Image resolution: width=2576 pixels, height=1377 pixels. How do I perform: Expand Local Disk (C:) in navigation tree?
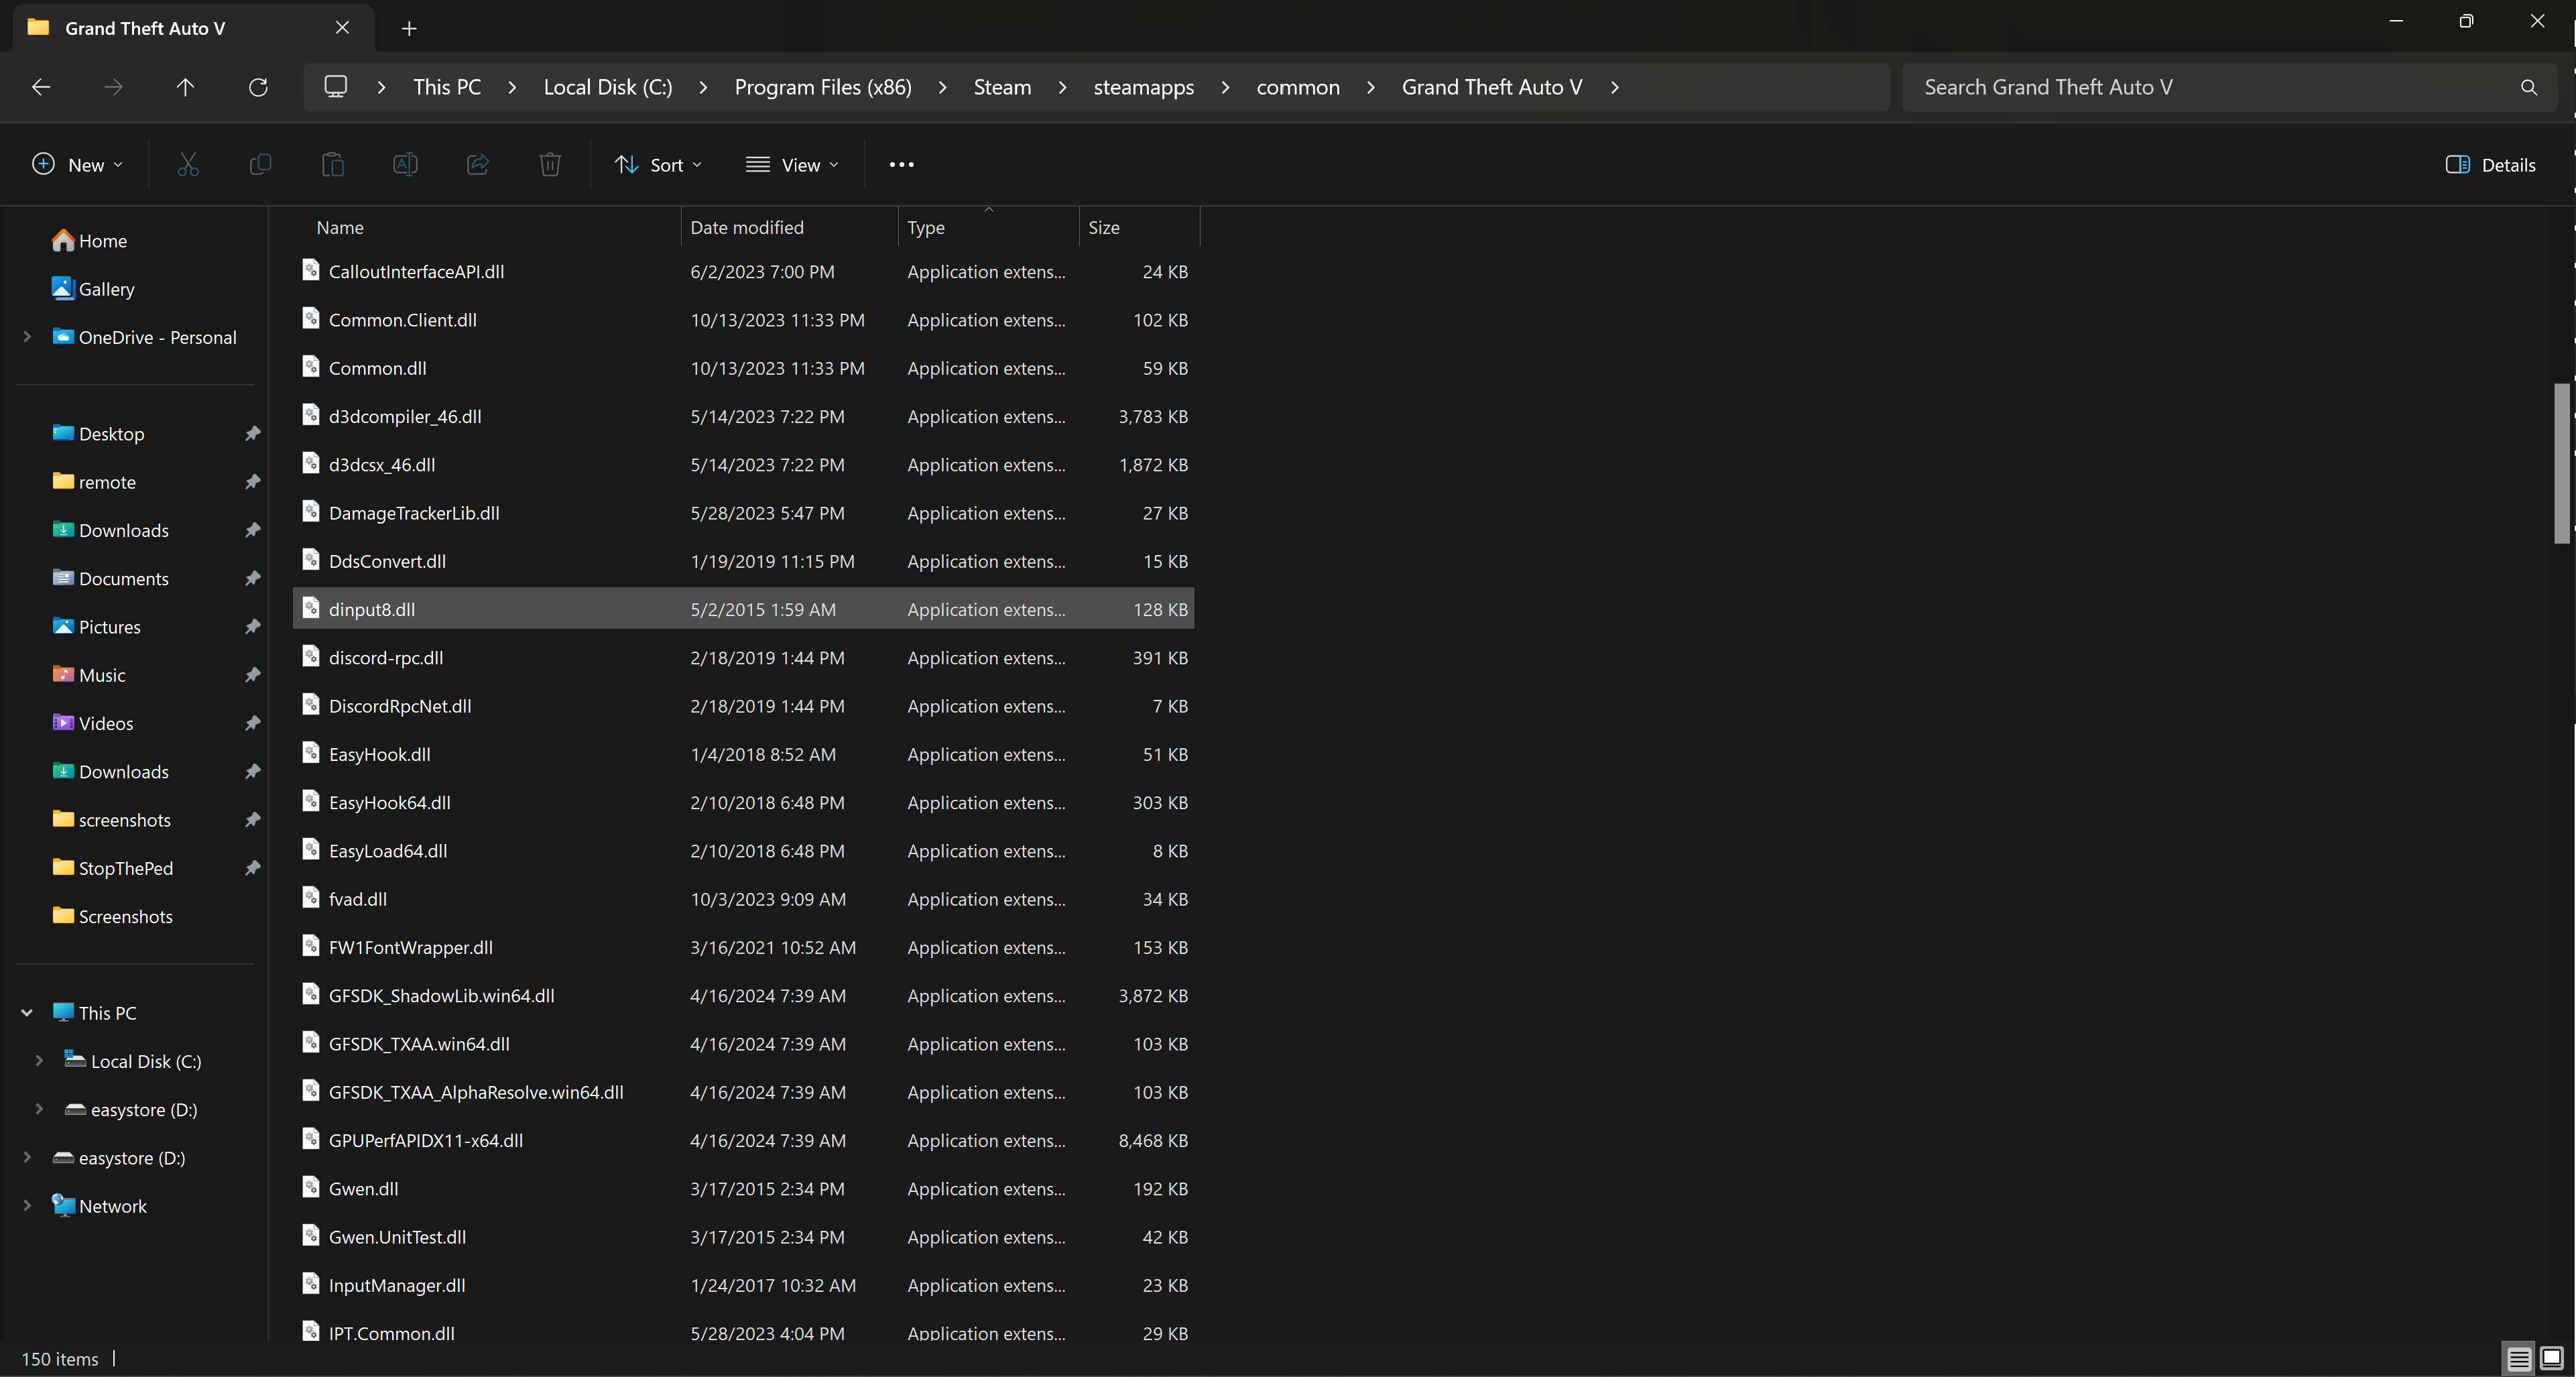click(39, 1061)
